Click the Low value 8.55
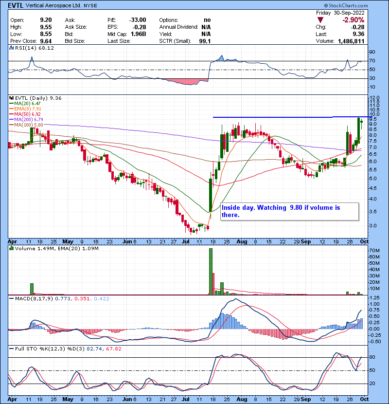 pos(46,34)
